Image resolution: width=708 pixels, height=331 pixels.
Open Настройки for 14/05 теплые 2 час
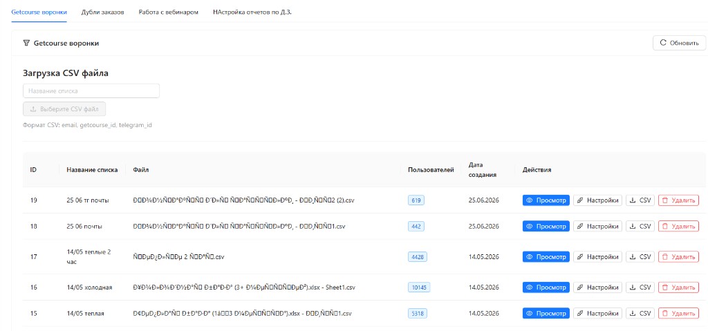(x=597, y=257)
